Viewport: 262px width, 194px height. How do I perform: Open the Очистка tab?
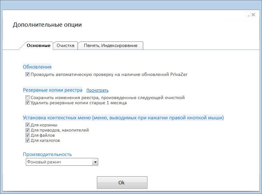pyautogui.click(x=65, y=46)
